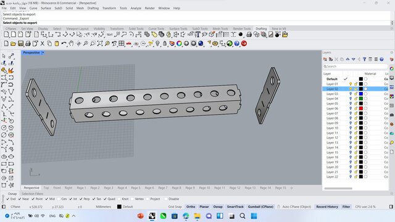Toggle Grid Snap in the status bar

pyautogui.click(x=175, y=207)
